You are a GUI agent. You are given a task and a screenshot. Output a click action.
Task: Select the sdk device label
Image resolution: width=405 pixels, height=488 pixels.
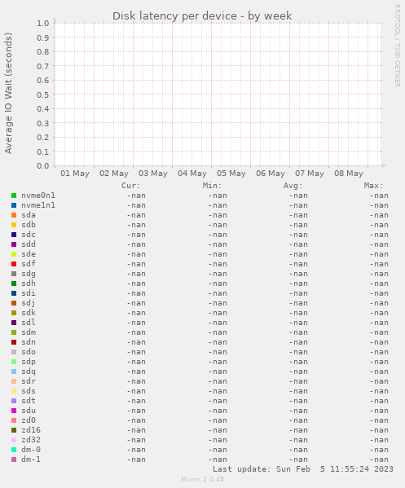29,313
